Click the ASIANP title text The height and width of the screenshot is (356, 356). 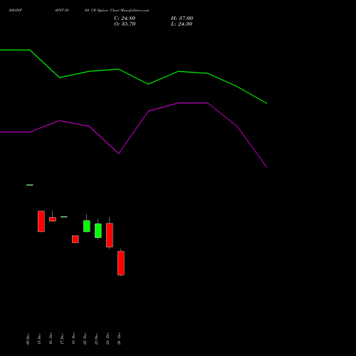point(15,11)
